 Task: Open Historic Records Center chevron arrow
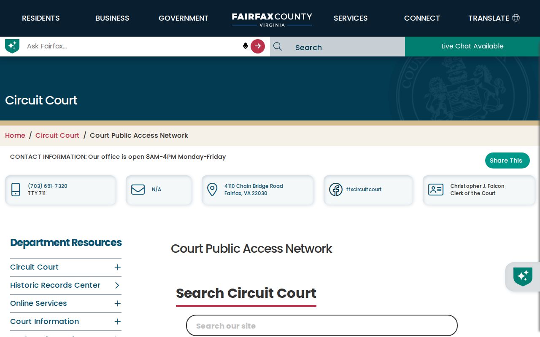117,285
